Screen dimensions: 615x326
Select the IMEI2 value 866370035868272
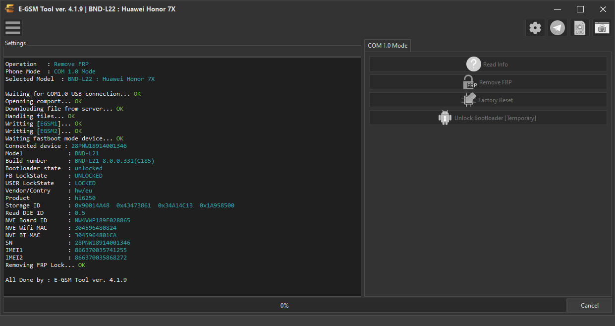tap(101, 258)
